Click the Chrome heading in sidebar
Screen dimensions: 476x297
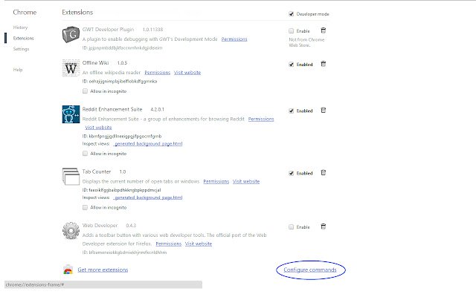coord(25,12)
